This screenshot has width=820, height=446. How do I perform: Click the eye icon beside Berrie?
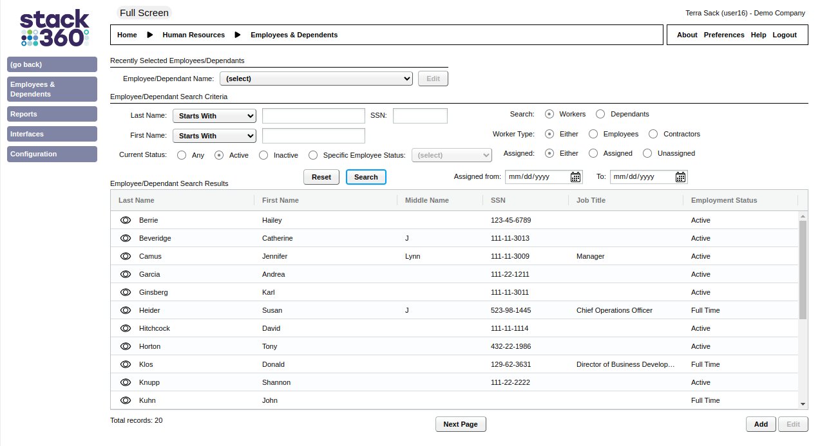tap(126, 220)
